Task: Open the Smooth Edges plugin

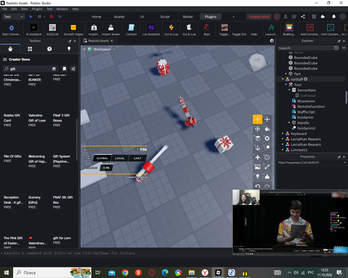Action: coord(73,30)
